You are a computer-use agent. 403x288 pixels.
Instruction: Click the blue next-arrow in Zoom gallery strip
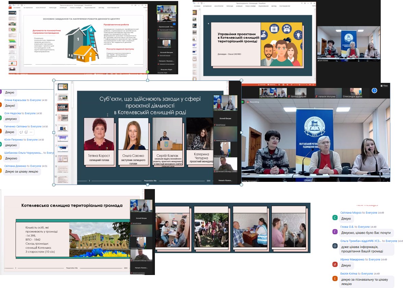(x=374, y=90)
